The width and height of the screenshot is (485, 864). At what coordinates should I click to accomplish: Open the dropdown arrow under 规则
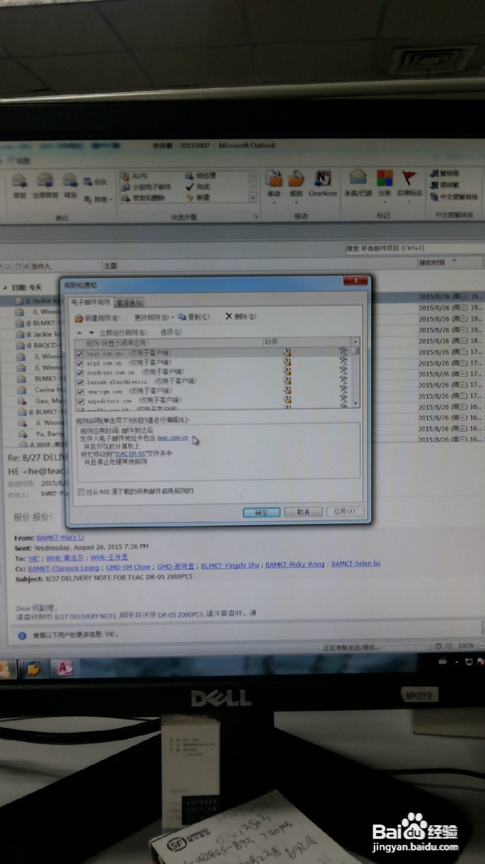[x=296, y=203]
